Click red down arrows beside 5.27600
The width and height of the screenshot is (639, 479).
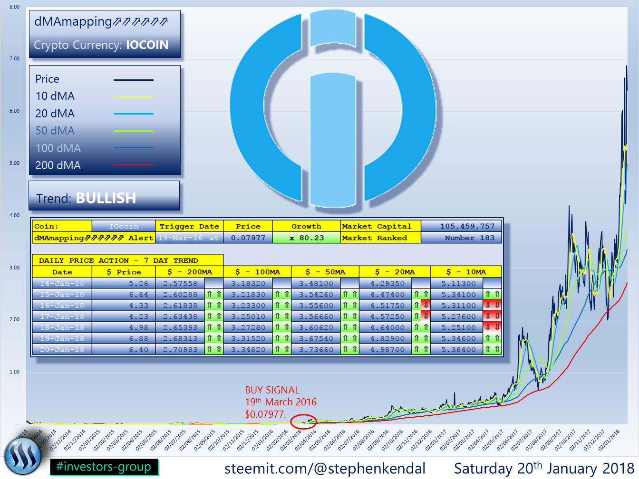(492, 316)
